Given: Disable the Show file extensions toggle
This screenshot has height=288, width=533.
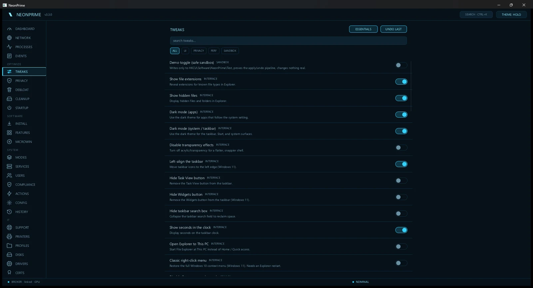Looking at the screenshot, I should pos(401,81).
